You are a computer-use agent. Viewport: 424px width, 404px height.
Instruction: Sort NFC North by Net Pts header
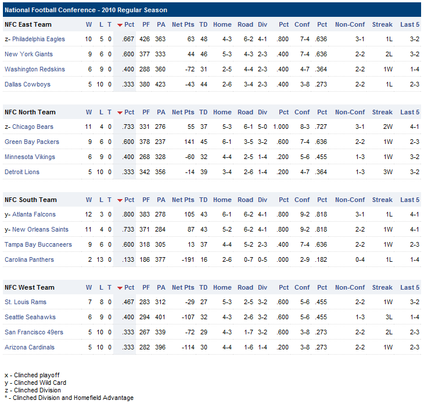point(183,112)
